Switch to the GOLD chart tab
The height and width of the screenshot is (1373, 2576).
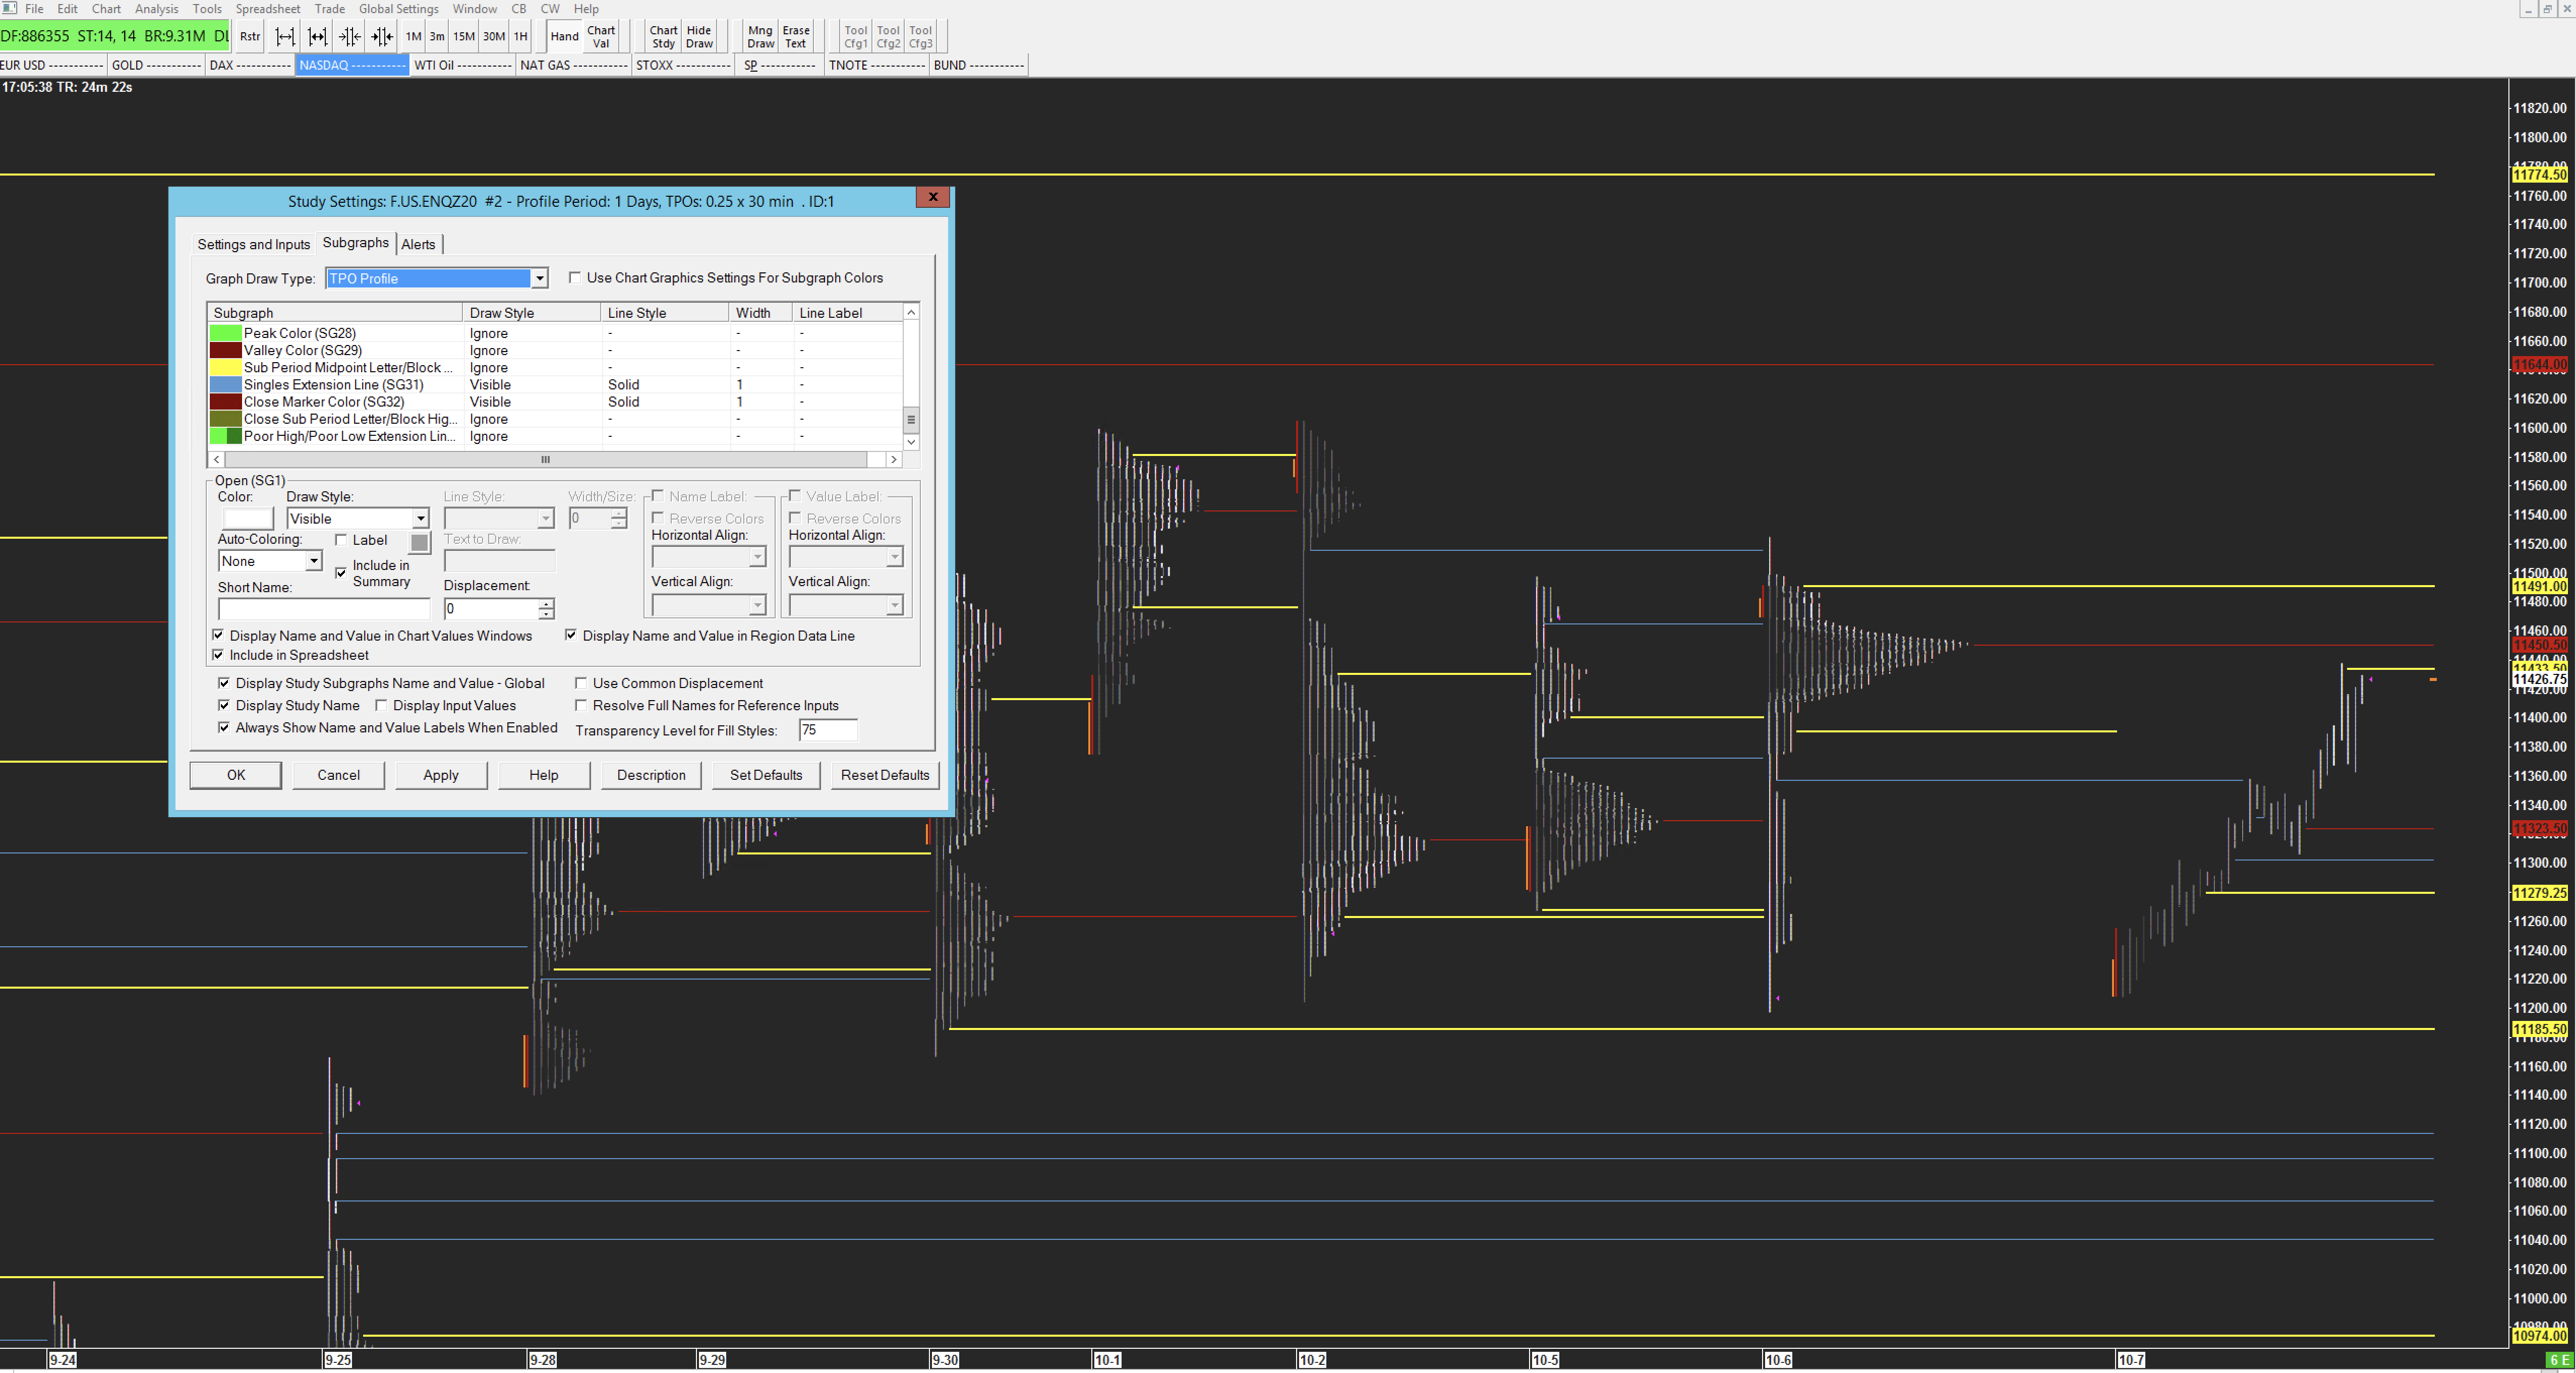click(x=156, y=65)
